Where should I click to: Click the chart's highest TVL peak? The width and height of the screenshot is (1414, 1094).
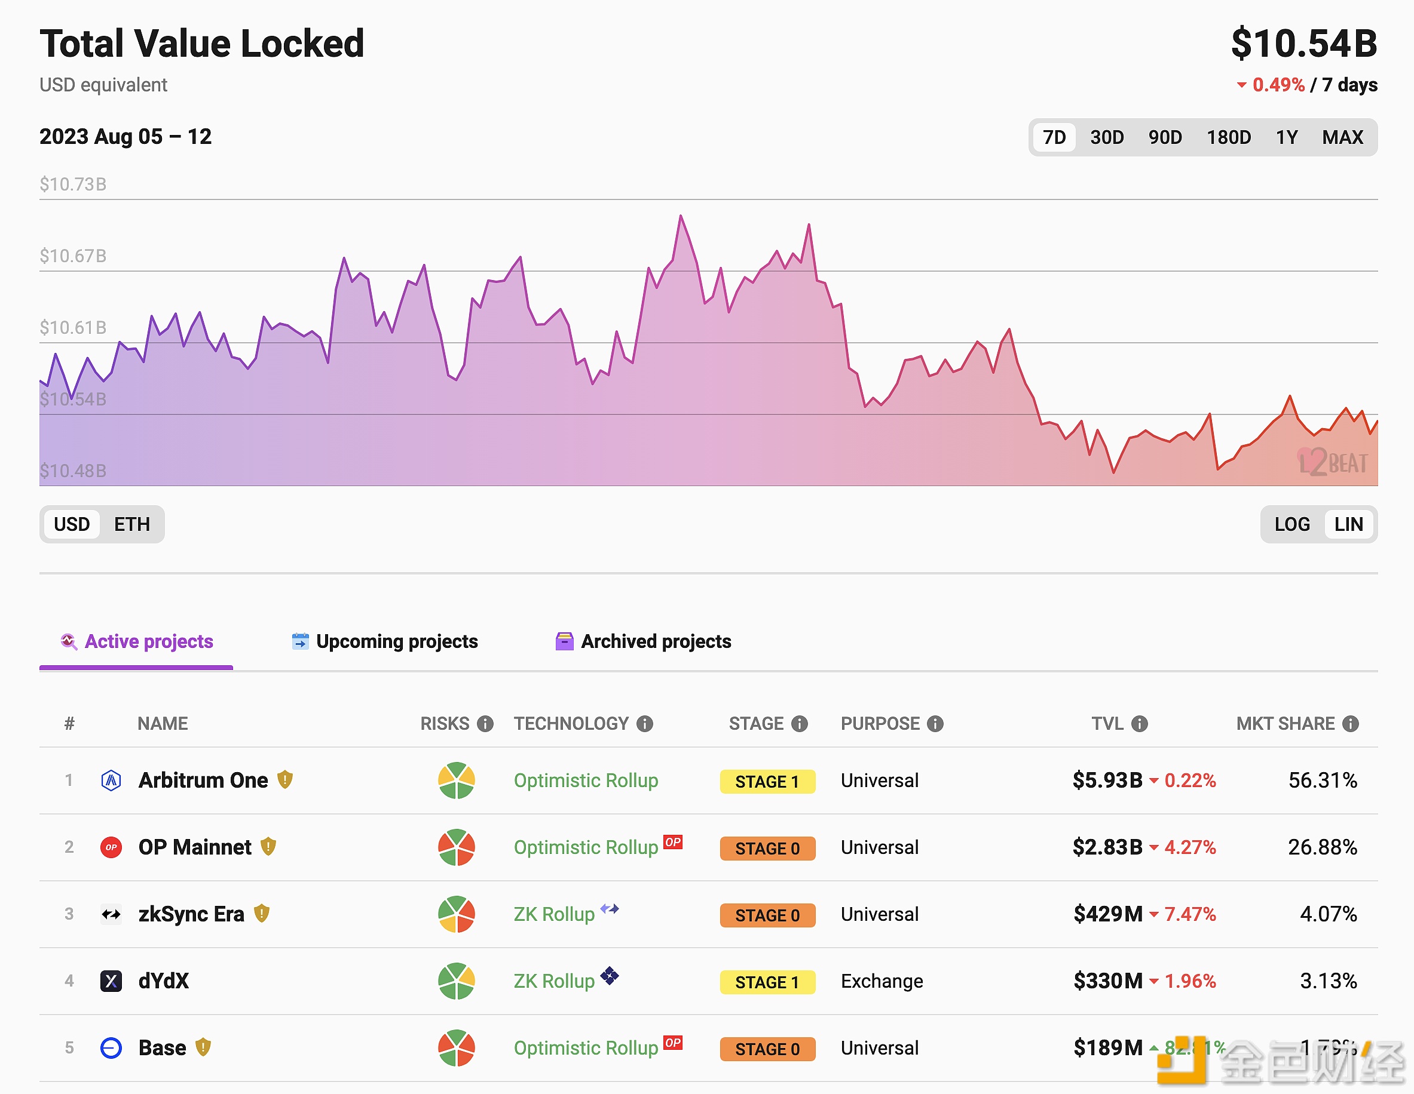coord(681,216)
